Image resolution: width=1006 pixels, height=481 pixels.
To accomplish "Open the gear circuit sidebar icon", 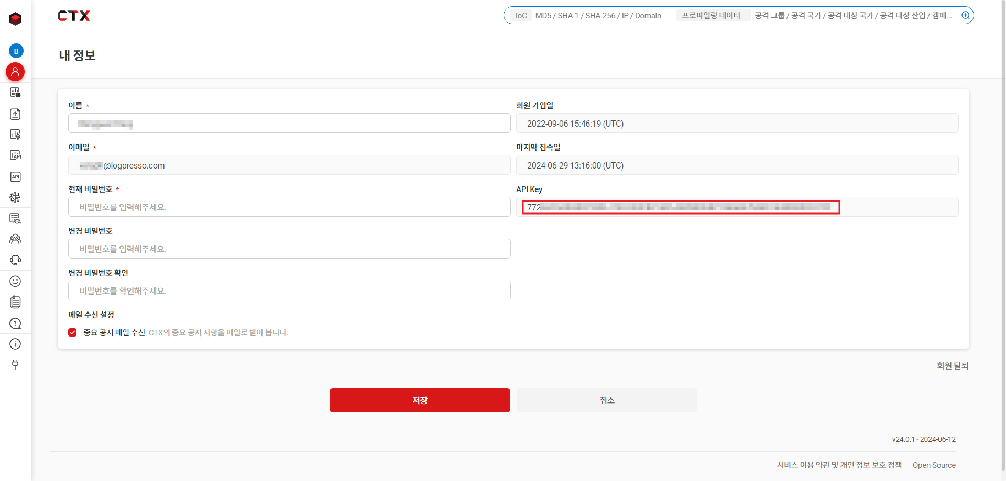I will (15, 197).
